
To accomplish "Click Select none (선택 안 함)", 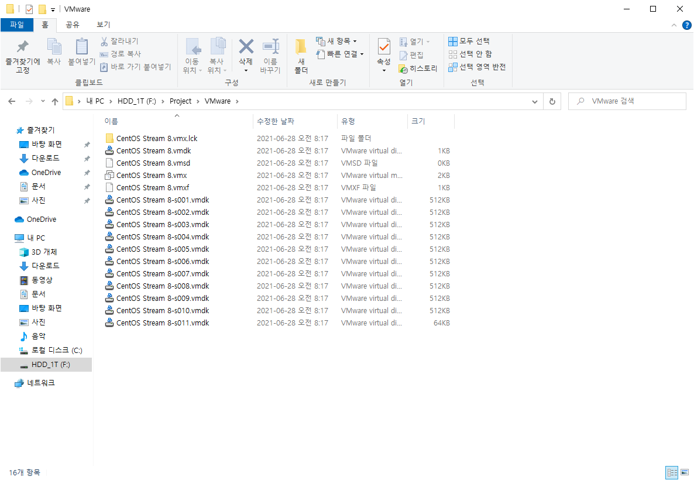I will pos(470,54).
